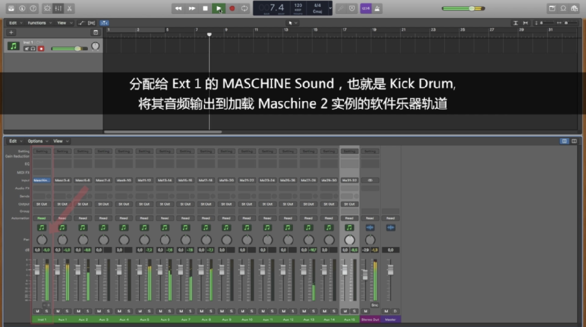Open Aux 1 input slot Masc 3-4
This screenshot has width=586, height=327.
pos(63,181)
